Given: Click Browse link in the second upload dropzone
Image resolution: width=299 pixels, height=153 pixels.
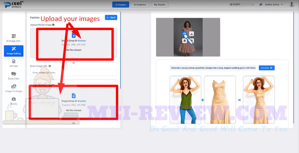Looking at the screenshot, I should 82,101.
